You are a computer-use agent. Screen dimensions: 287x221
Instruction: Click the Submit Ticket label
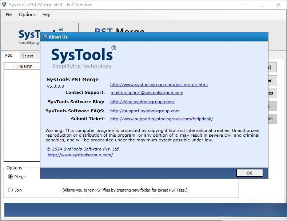[x=88, y=119]
